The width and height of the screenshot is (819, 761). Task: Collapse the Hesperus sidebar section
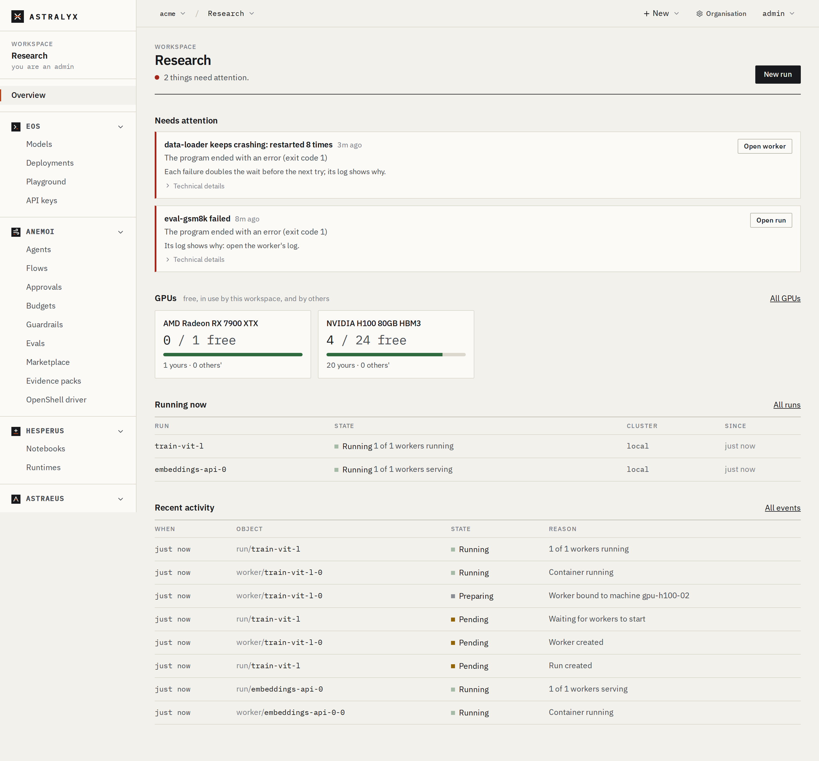point(121,431)
